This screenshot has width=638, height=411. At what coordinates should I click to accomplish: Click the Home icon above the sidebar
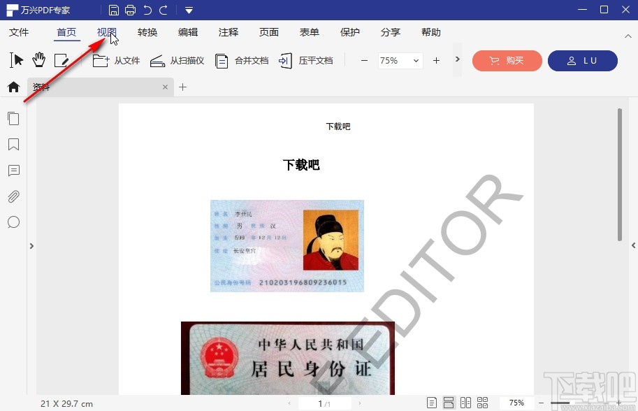tap(13, 87)
